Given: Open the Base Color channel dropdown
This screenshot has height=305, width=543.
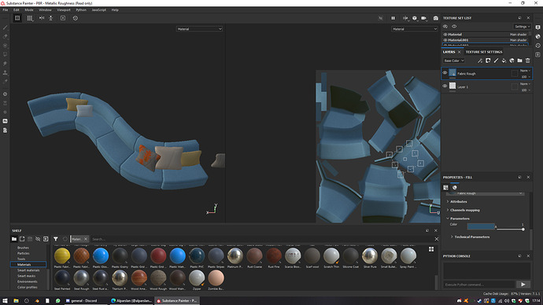Looking at the screenshot, I should [454, 61].
